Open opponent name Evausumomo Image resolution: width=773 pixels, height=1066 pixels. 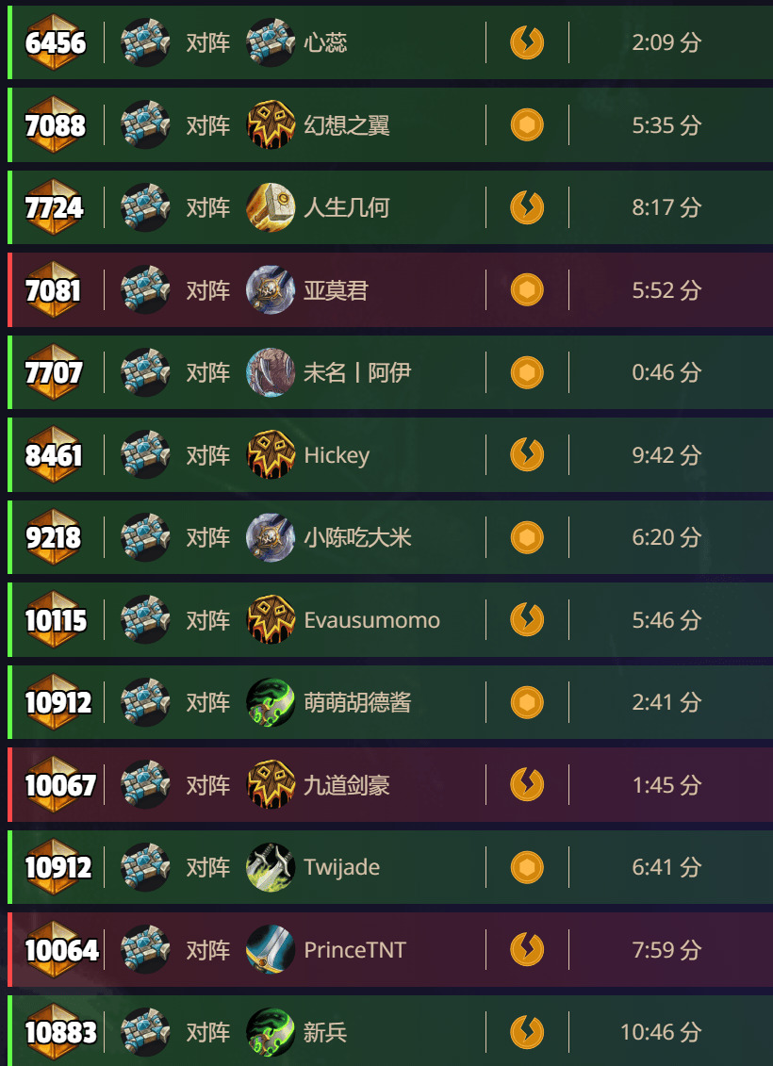point(371,620)
